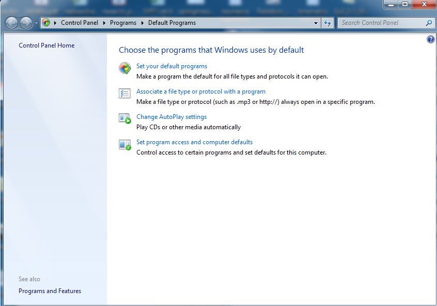Select Default Programs in the address breadcrumb
Screen dimensions: 437x306
coord(172,23)
